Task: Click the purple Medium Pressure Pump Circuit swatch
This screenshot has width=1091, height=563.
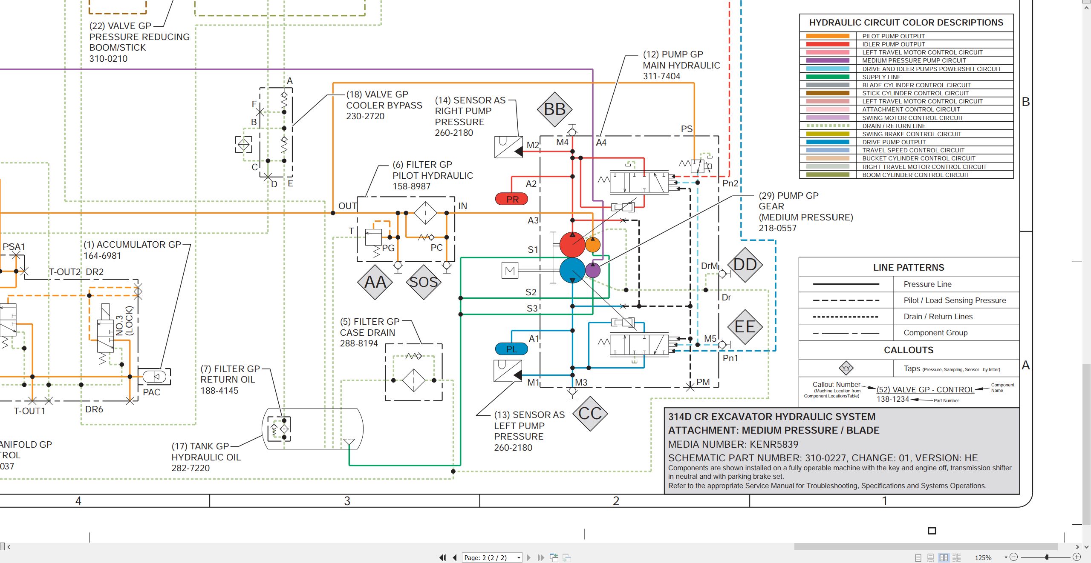Action: coord(828,60)
